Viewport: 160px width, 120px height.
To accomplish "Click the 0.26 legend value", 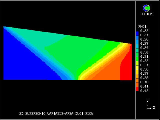I will 144,39.
